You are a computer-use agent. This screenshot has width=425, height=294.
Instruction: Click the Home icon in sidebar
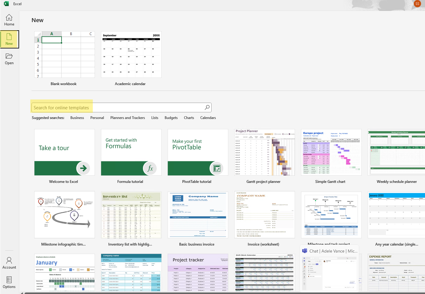[x=9, y=18]
